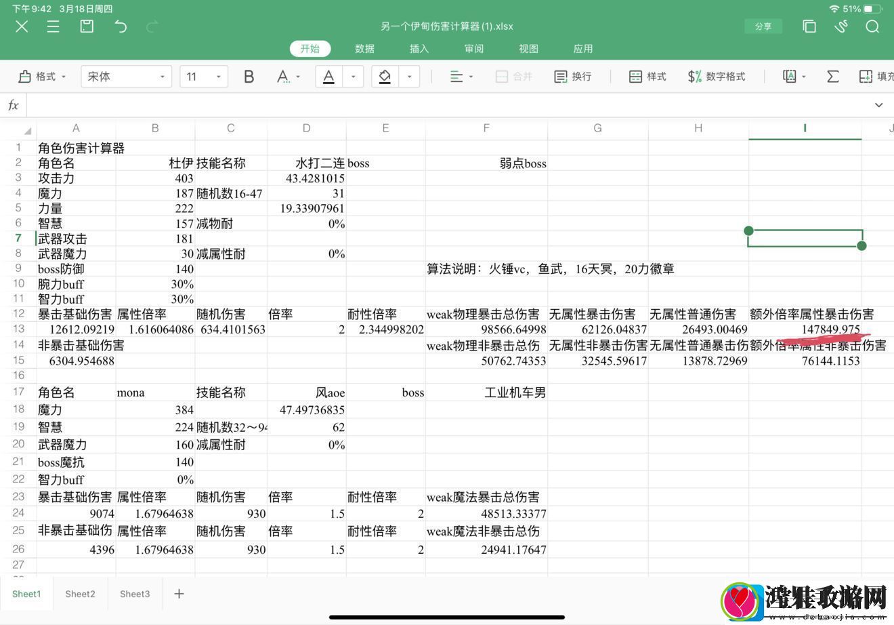Undo the last action
The width and height of the screenshot is (894, 625).
click(x=121, y=26)
